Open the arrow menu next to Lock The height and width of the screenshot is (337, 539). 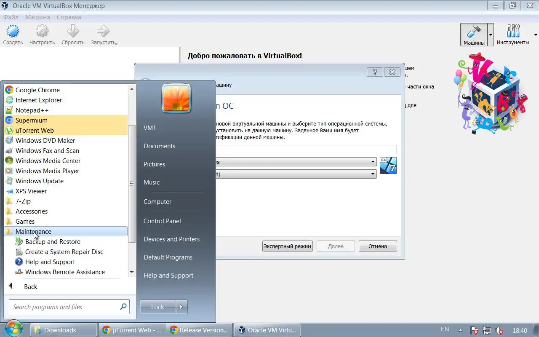pyautogui.click(x=181, y=307)
